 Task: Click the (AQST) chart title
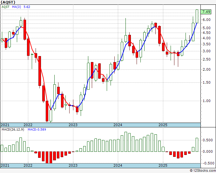tap(8, 2)
